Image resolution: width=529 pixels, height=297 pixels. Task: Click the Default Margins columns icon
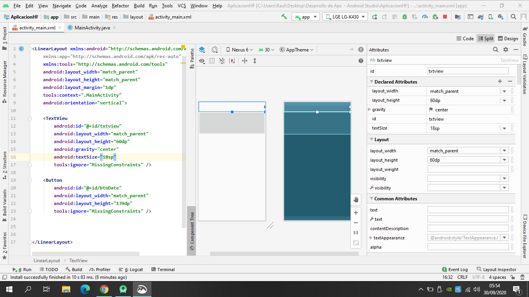212,61
